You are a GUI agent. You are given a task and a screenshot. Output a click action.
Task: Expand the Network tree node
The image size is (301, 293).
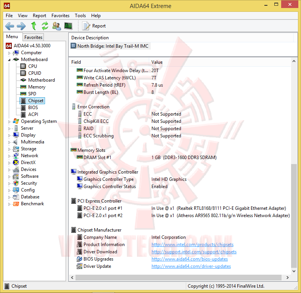[x=9, y=156]
